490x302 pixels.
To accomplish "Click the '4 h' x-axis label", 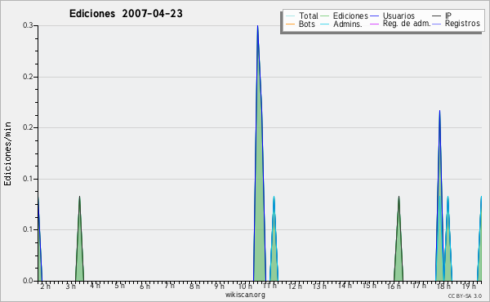I will tap(95, 286).
